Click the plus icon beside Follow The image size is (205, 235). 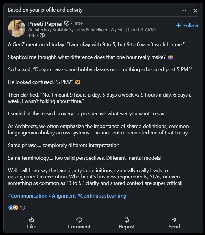178,25
